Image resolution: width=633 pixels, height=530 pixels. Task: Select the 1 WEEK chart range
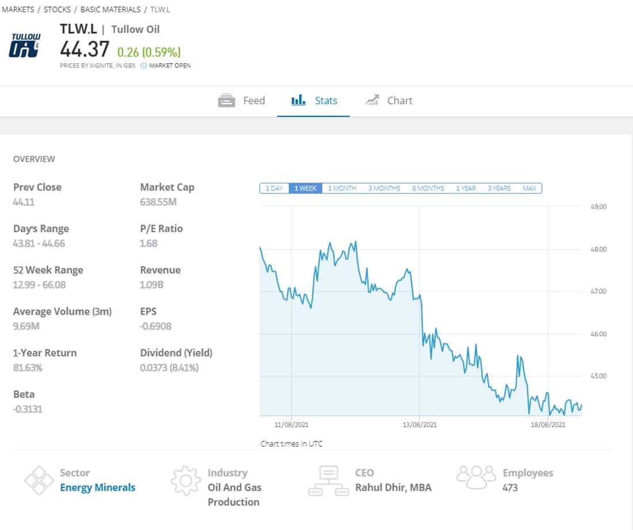(306, 189)
